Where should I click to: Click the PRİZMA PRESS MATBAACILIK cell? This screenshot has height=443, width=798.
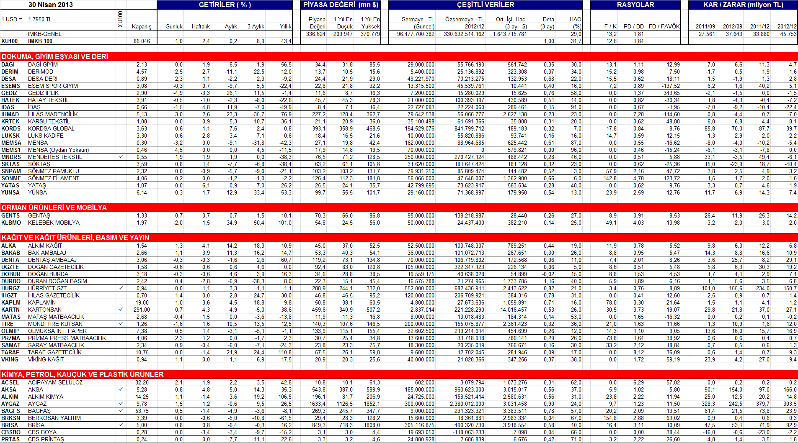(67, 338)
